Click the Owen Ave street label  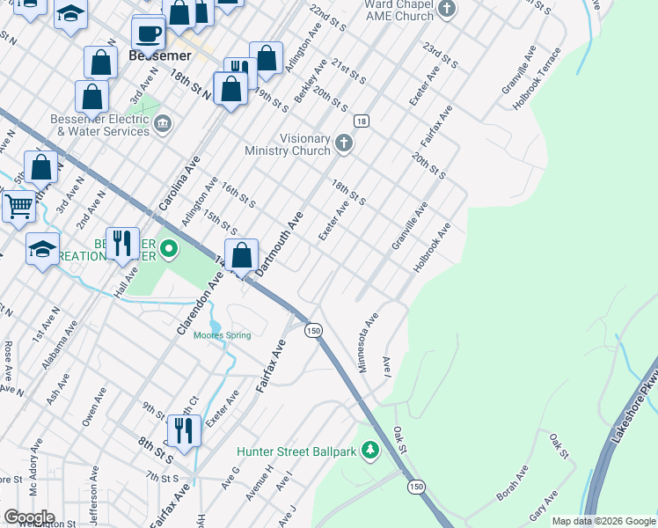point(94,407)
